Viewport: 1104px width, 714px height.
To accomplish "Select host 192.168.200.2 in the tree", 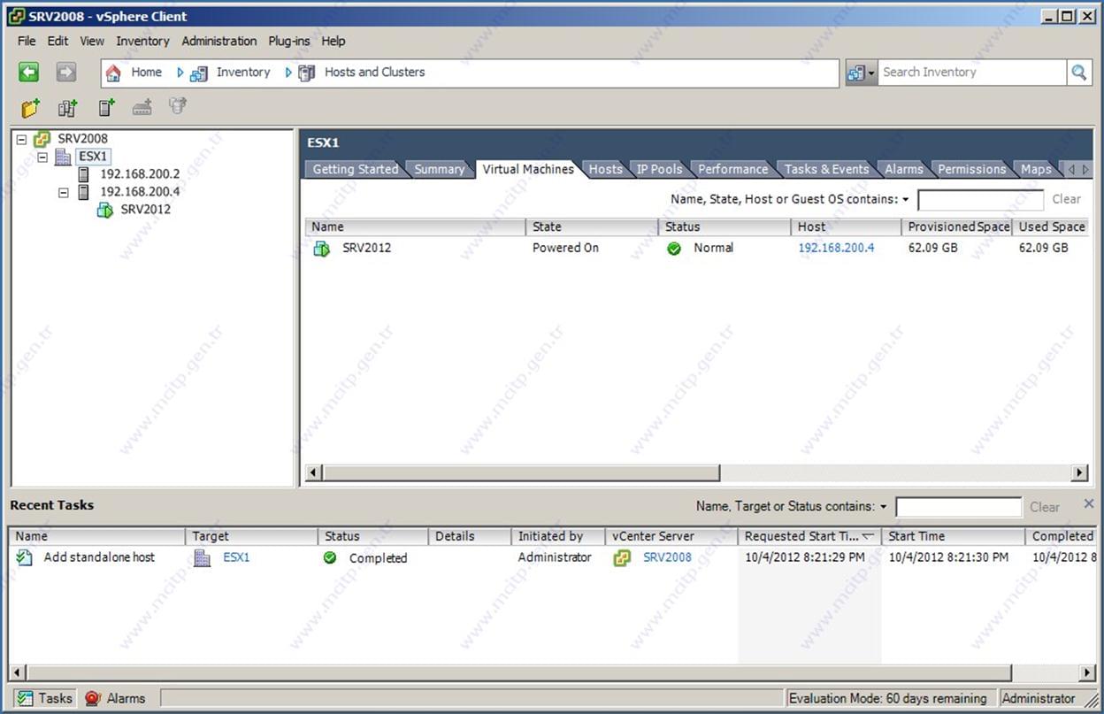I will 140,174.
